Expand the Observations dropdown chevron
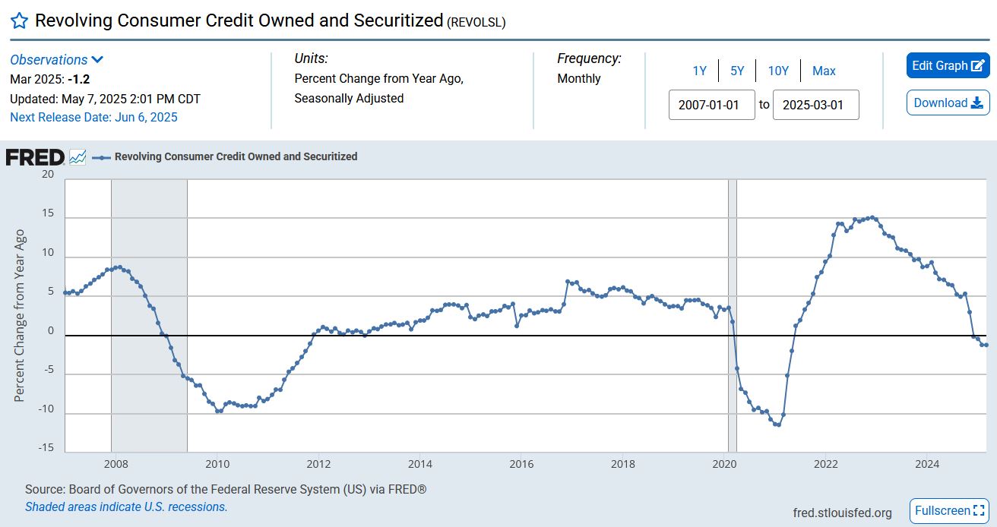The image size is (997, 527). (x=97, y=60)
